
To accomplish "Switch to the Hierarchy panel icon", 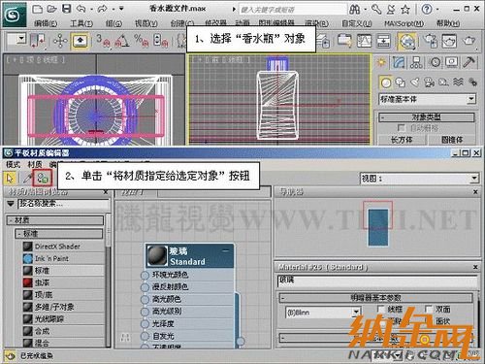I will point(416,62).
